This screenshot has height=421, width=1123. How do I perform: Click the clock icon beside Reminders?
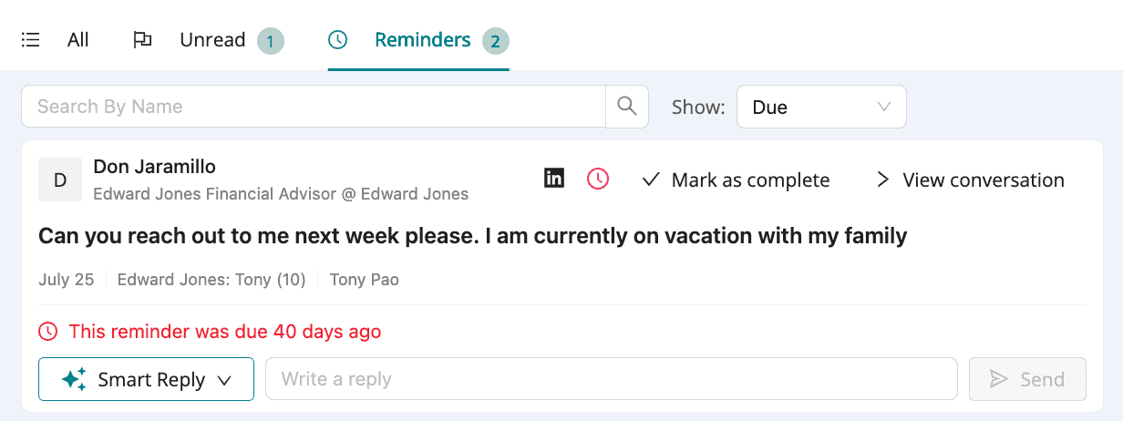coord(338,40)
